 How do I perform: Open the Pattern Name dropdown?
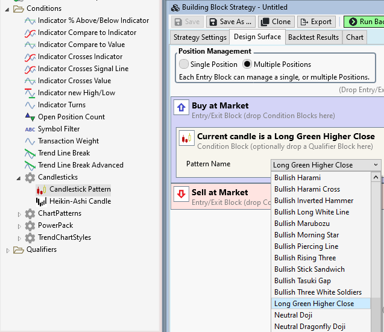326,164
